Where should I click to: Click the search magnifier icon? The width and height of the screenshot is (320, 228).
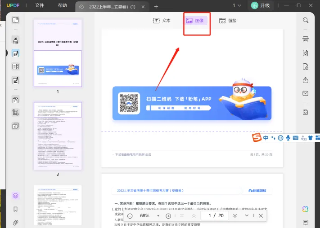(x=306, y=20)
